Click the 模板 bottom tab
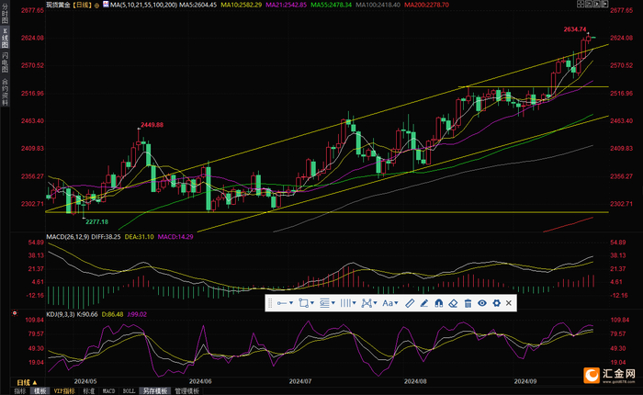 coord(40,391)
